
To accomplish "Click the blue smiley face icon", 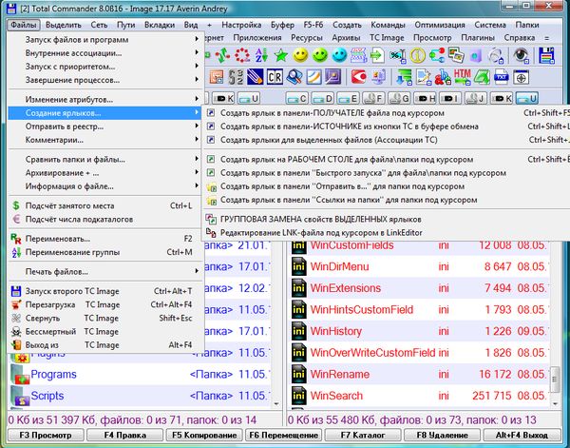I will [x=339, y=55].
